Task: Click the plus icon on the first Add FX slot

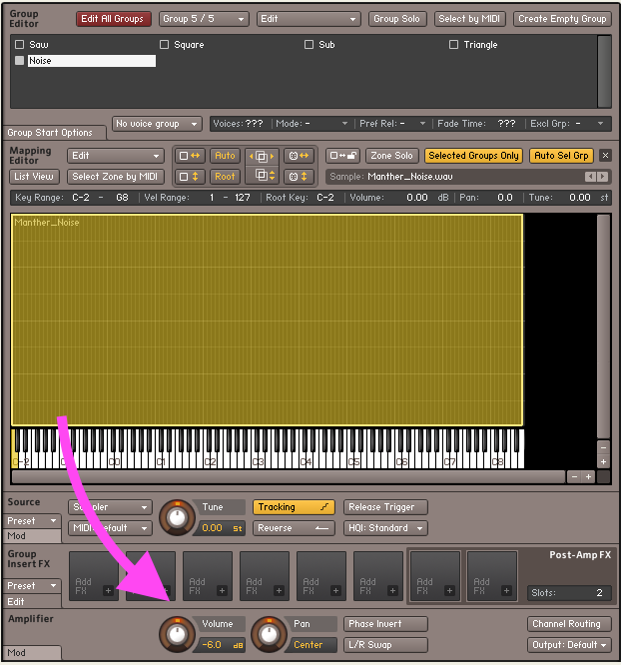Action: click(x=109, y=591)
